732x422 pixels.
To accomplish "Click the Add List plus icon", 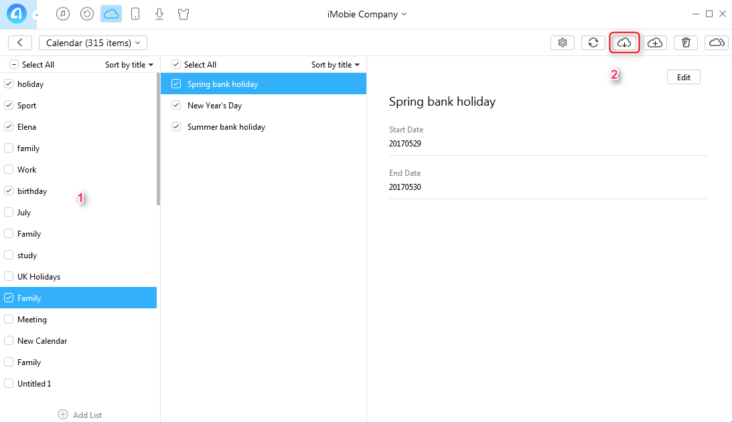I will click(x=62, y=415).
